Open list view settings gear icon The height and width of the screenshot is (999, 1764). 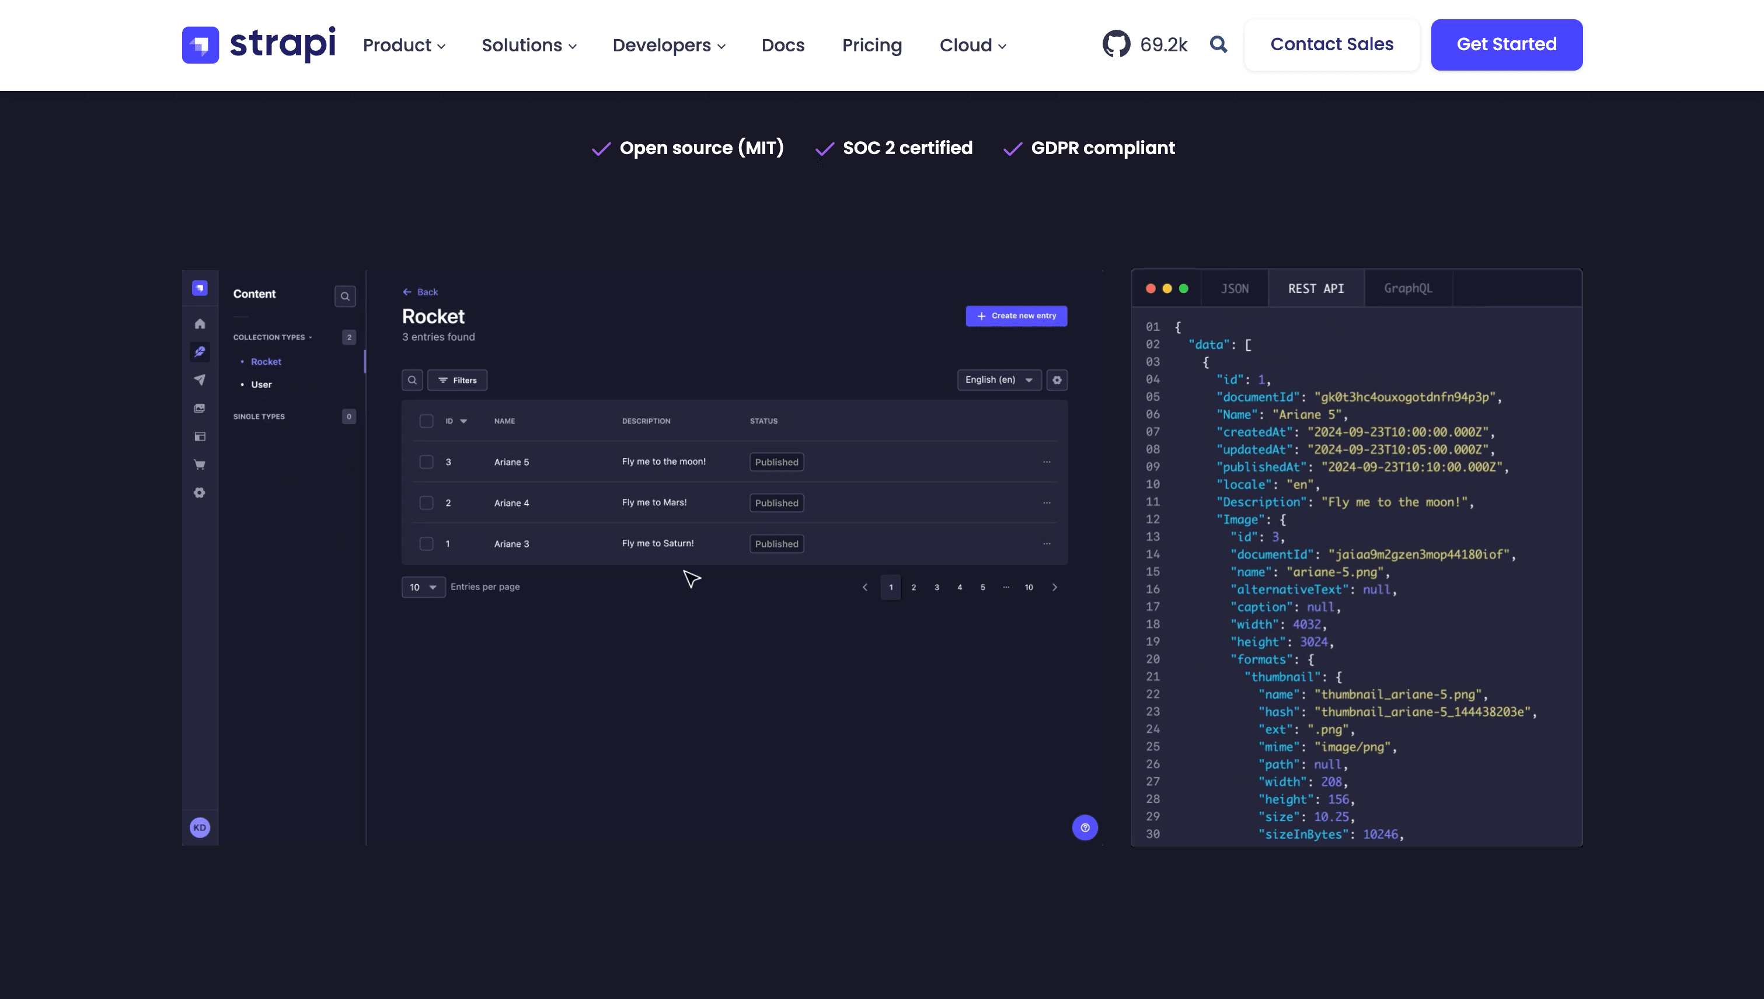click(x=1057, y=380)
